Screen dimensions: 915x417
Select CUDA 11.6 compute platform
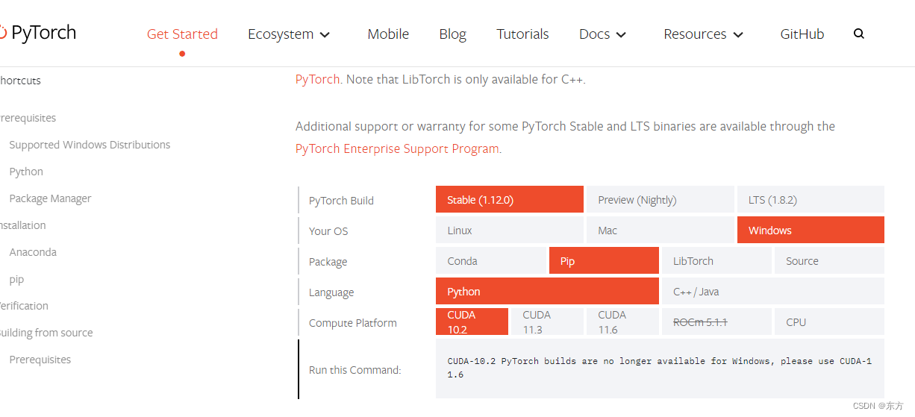[622, 322]
